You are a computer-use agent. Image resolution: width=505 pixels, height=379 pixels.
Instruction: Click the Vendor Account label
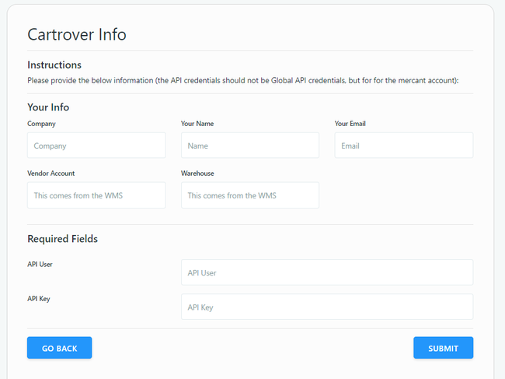pos(50,174)
